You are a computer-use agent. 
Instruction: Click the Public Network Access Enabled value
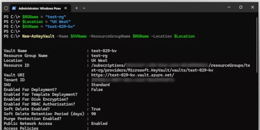pos(99,123)
